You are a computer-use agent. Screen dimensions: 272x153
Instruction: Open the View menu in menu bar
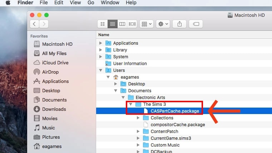coord(75,3)
